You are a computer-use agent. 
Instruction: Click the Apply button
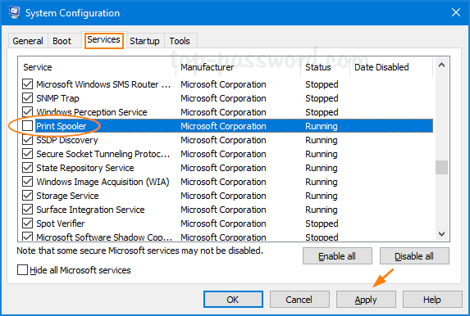(x=366, y=300)
